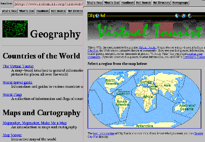Open Mapmaker, Mapmaker, Make Me a Map link
The image size is (205, 142).
tap(35, 123)
